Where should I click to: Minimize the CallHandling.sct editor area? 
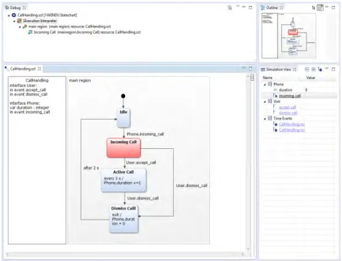click(x=244, y=68)
